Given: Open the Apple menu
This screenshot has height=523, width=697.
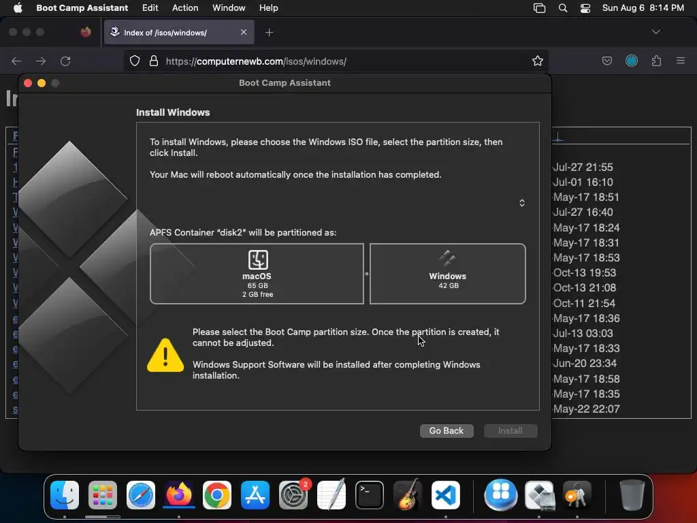Looking at the screenshot, I should 18,7.
